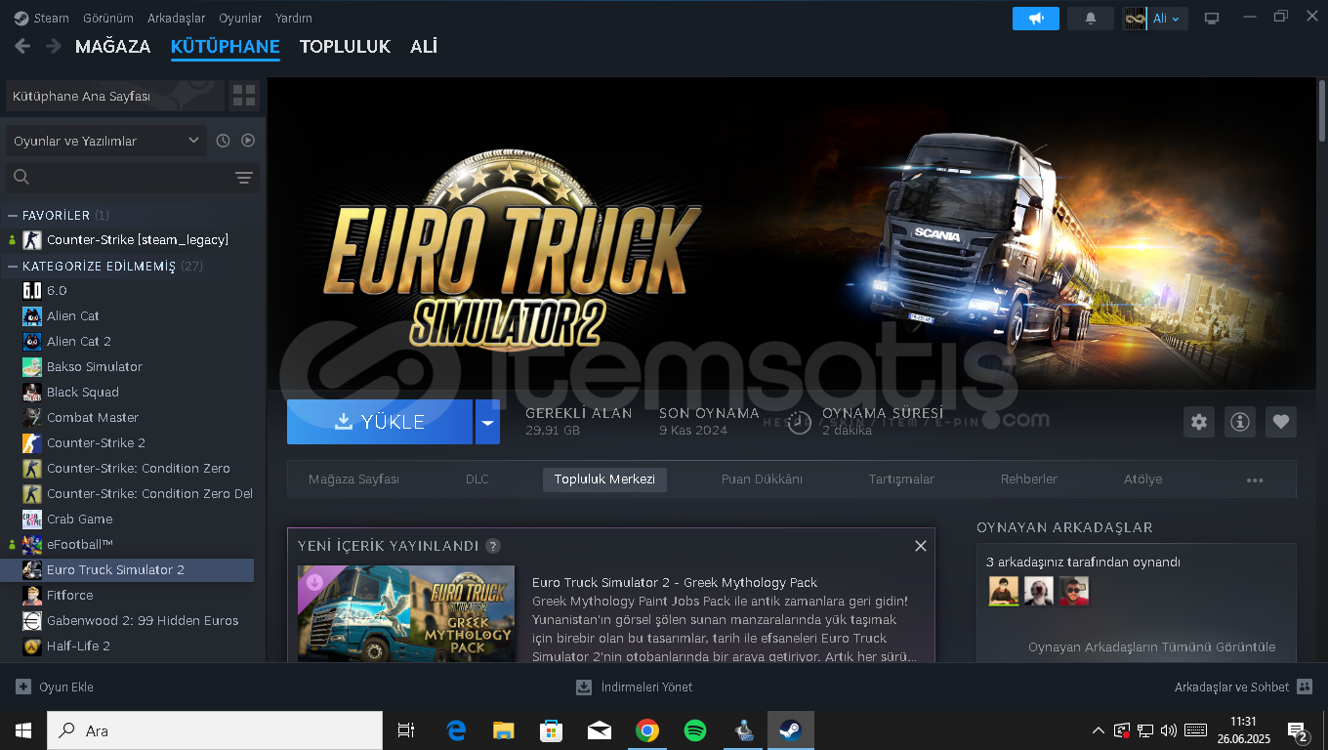
Task: Sort library by recent activity clock icon
Action: pyautogui.click(x=223, y=141)
